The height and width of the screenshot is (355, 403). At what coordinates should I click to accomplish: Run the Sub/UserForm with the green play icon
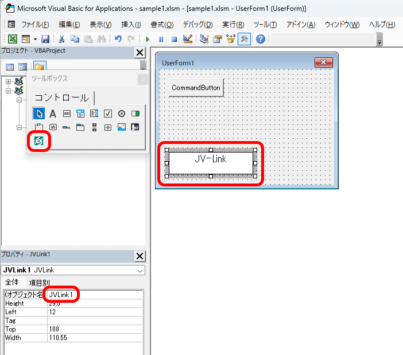148,39
